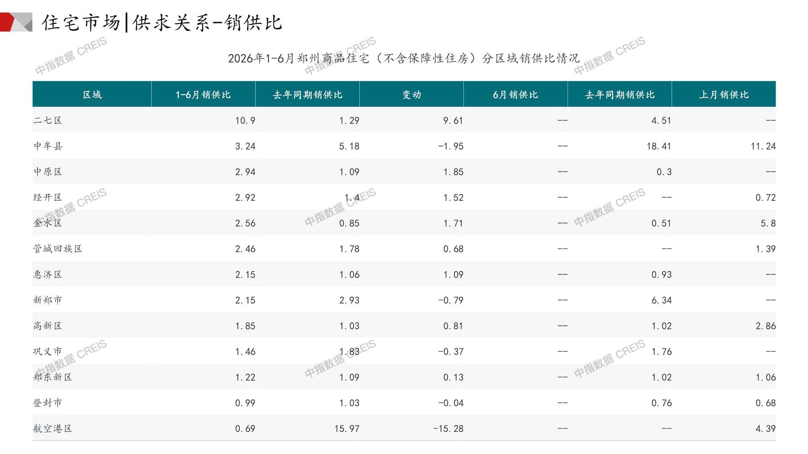
Task: Click the 变动 column header
Action: [x=411, y=94]
